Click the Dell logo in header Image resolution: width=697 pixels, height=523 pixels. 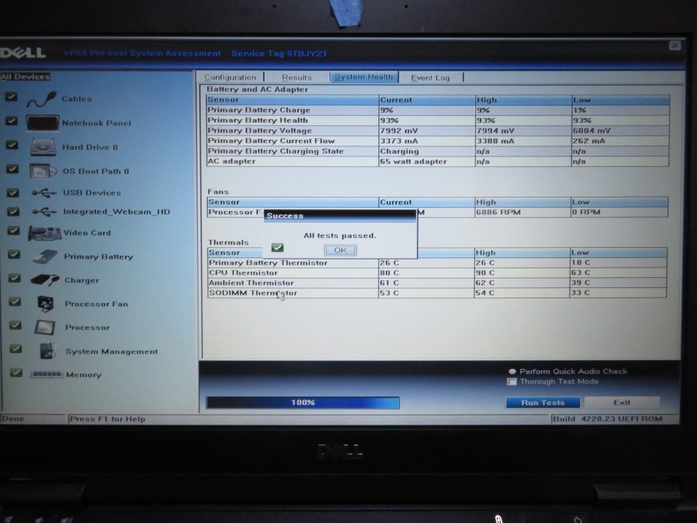click(23, 53)
